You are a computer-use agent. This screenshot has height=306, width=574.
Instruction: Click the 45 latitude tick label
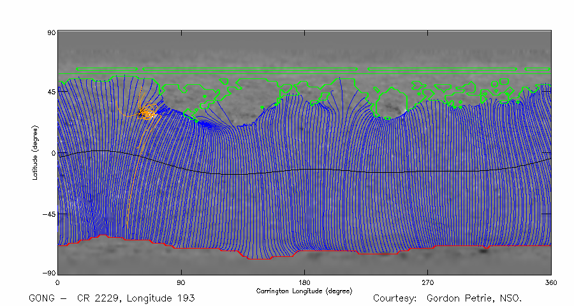tap(50, 92)
